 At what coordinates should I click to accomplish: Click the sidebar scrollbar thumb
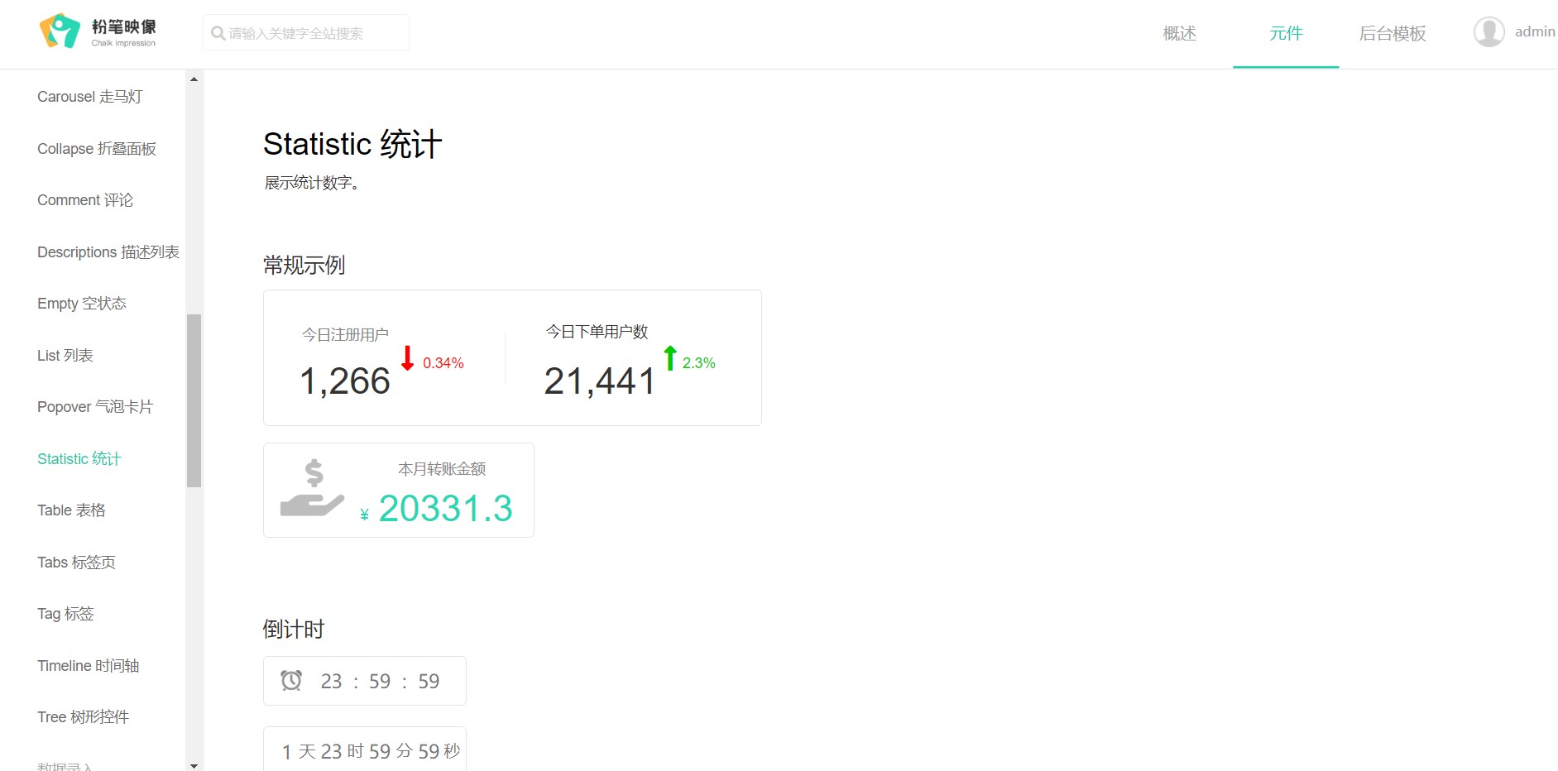point(194,400)
